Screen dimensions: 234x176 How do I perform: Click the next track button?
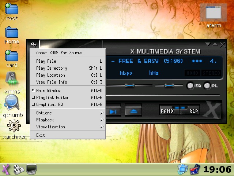(113, 111)
